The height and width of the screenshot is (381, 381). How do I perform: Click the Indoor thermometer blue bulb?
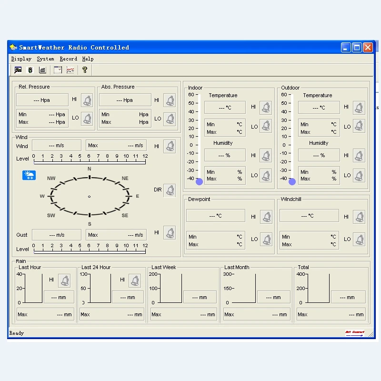point(199,181)
